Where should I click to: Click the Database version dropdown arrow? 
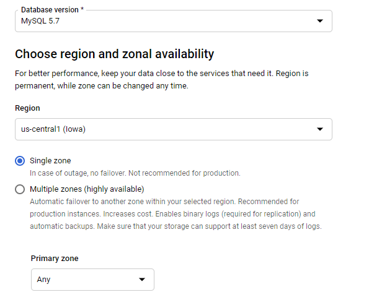coord(320,21)
